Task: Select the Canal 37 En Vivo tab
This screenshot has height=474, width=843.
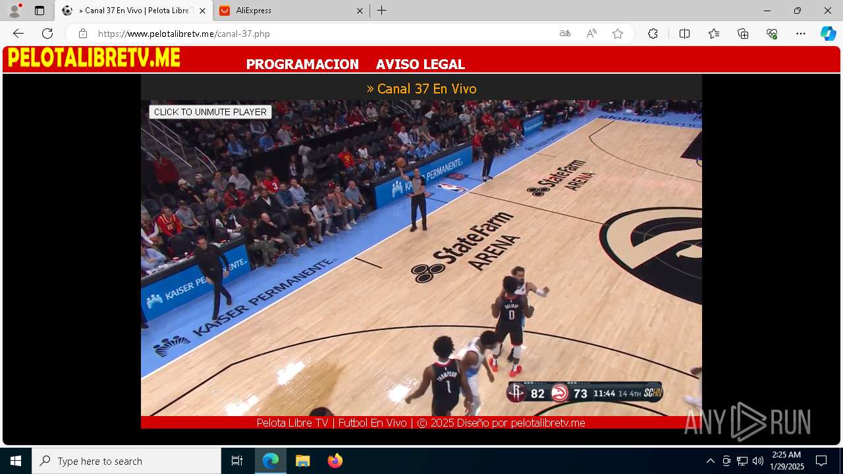Action: click(x=133, y=11)
